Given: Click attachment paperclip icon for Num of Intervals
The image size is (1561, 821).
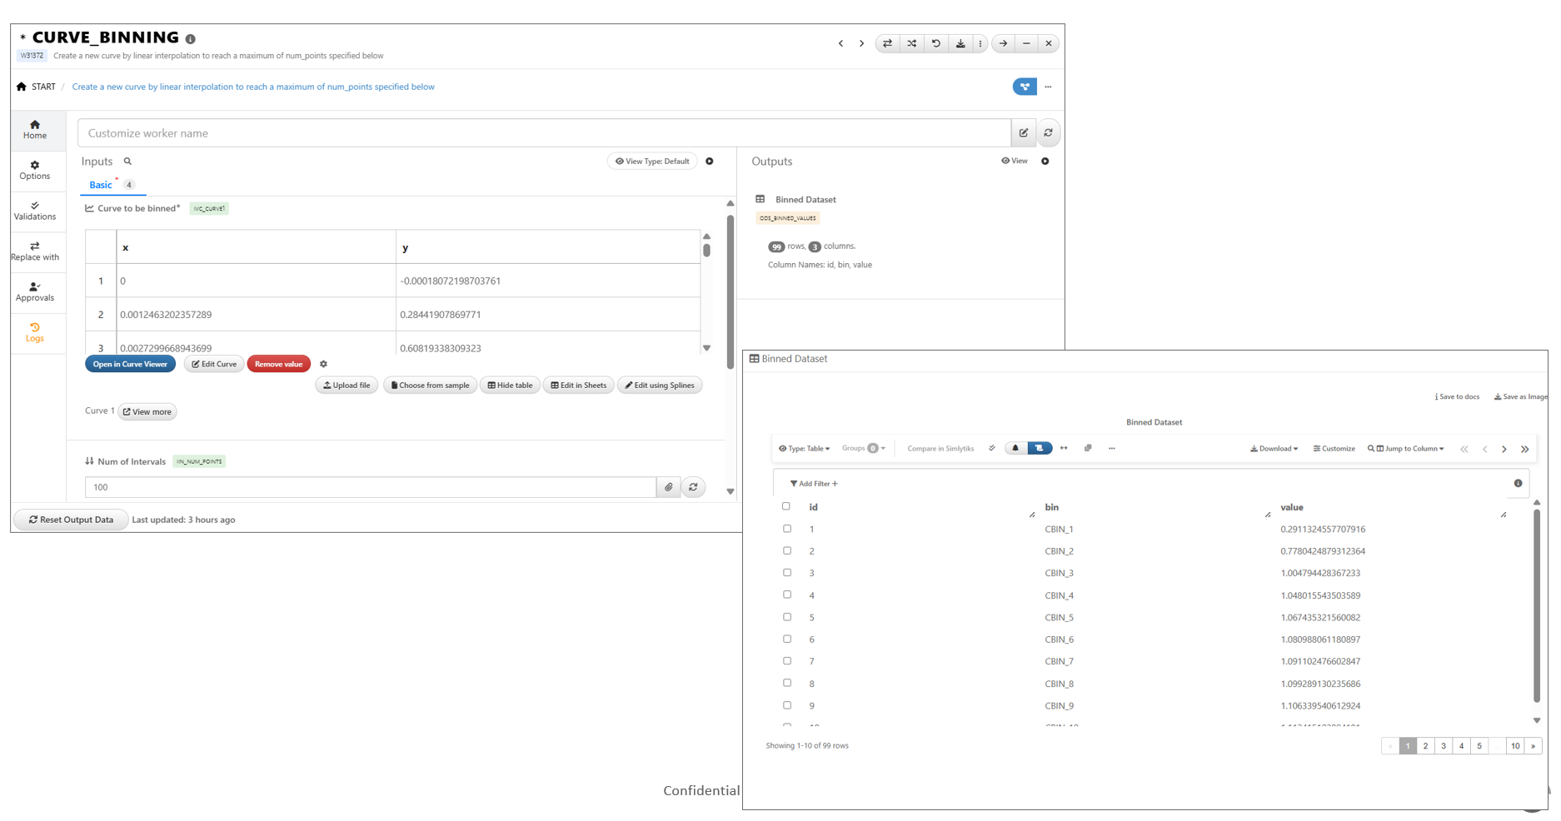Looking at the screenshot, I should 669,487.
